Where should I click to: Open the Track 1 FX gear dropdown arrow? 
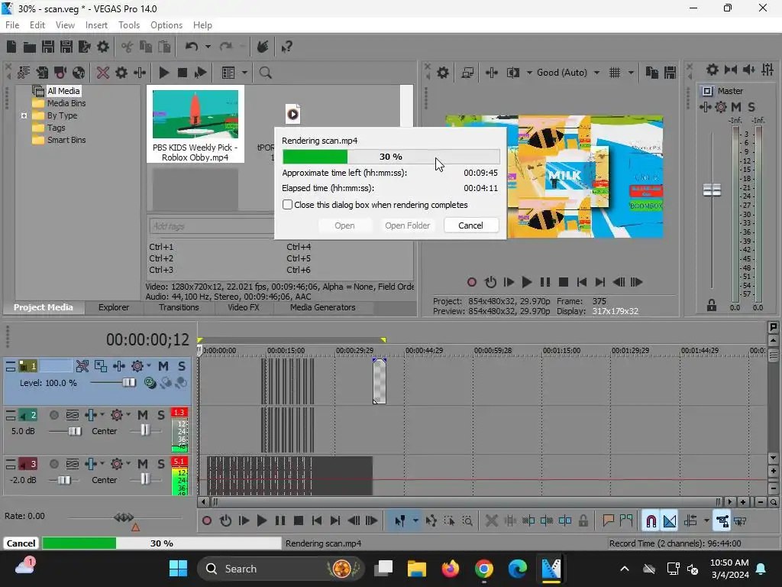coord(149,366)
